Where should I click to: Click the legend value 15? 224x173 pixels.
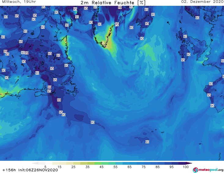click(59, 167)
